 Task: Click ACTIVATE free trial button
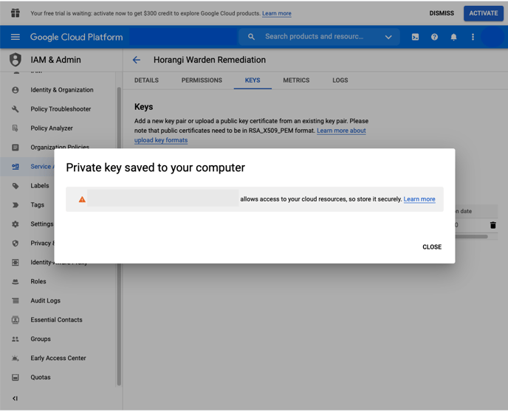click(x=484, y=13)
